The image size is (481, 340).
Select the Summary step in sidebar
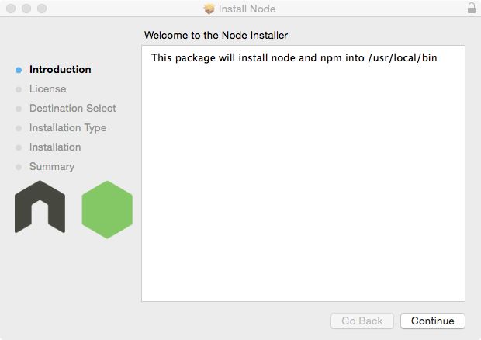coord(51,166)
